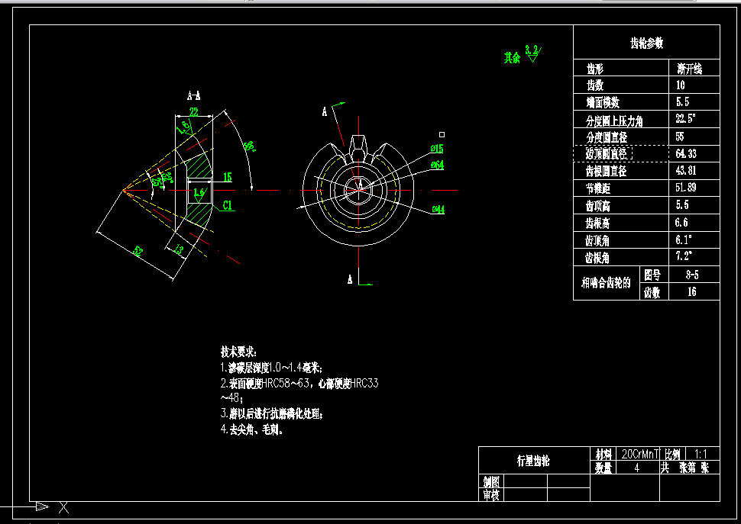
Task: Click the 节锥距 label
Action: (598, 188)
